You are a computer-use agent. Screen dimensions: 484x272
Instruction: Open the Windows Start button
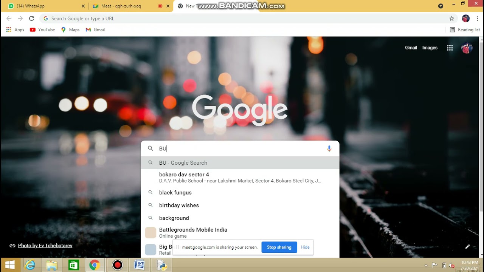(10, 265)
